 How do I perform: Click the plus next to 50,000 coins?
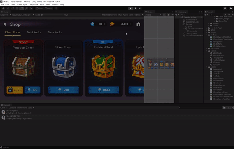coord(130,24)
